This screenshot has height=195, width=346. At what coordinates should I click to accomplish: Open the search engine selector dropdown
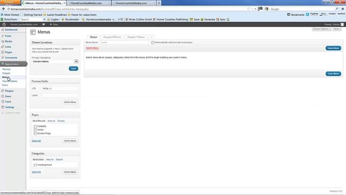pos(267,9)
